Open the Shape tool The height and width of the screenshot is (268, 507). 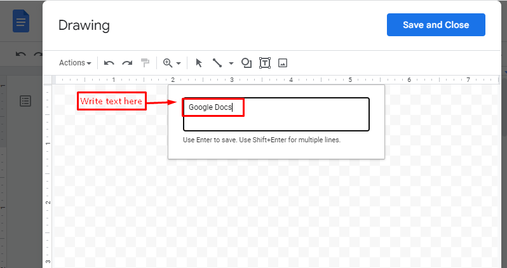(247, 63)
